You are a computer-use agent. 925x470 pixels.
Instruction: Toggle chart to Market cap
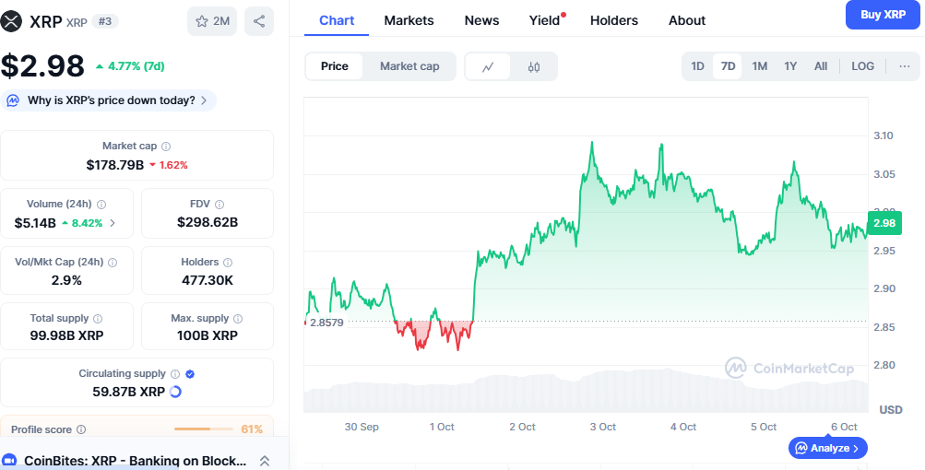point(409,66)
